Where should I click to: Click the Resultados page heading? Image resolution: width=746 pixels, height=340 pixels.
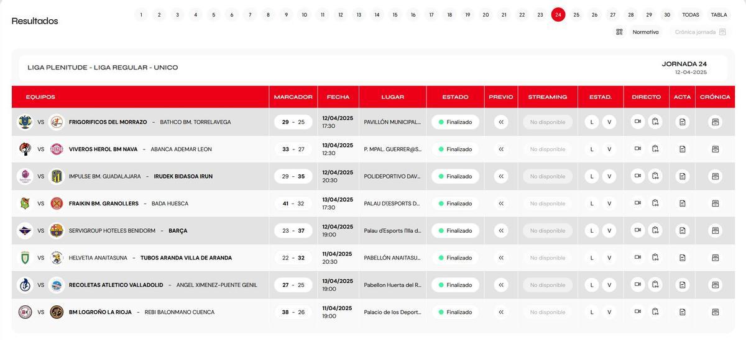tap(35, 21)
